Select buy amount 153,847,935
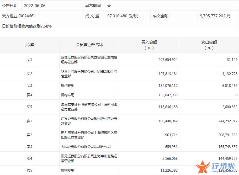 click(168, 95)
